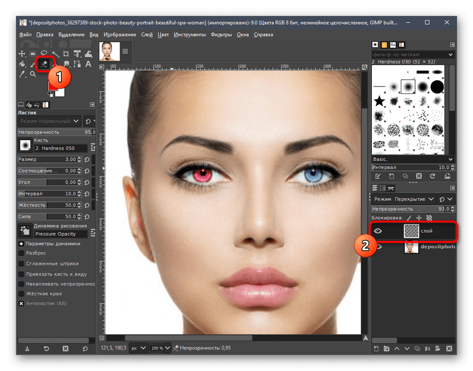Pick the Free Select lasso tool

44,54
